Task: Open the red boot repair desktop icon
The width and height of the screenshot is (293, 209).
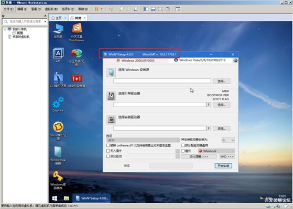Action: click(77, 80)
